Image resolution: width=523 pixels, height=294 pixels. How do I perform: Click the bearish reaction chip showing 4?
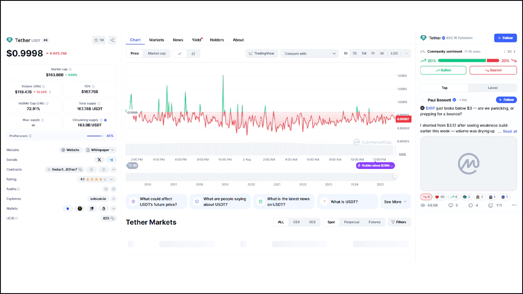coord(426,197)
